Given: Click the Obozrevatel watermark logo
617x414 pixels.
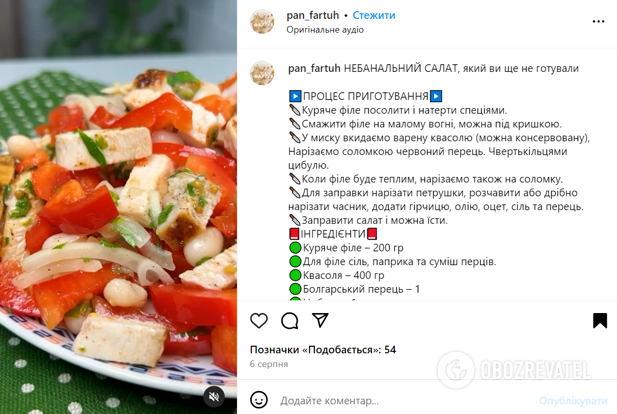Looking at the screenshot, I should click(515, 370).
